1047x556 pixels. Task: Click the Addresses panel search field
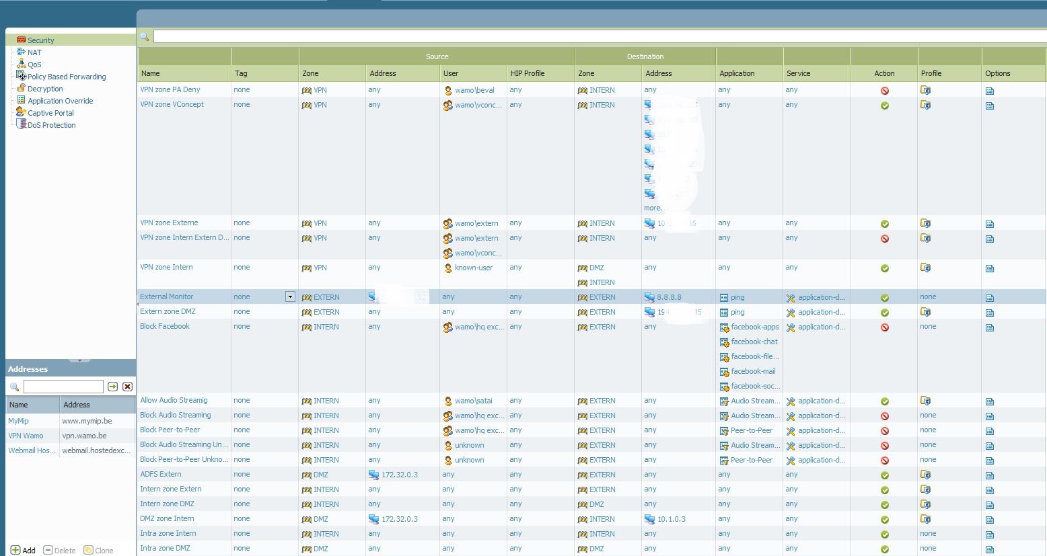(x=63, y=387)
